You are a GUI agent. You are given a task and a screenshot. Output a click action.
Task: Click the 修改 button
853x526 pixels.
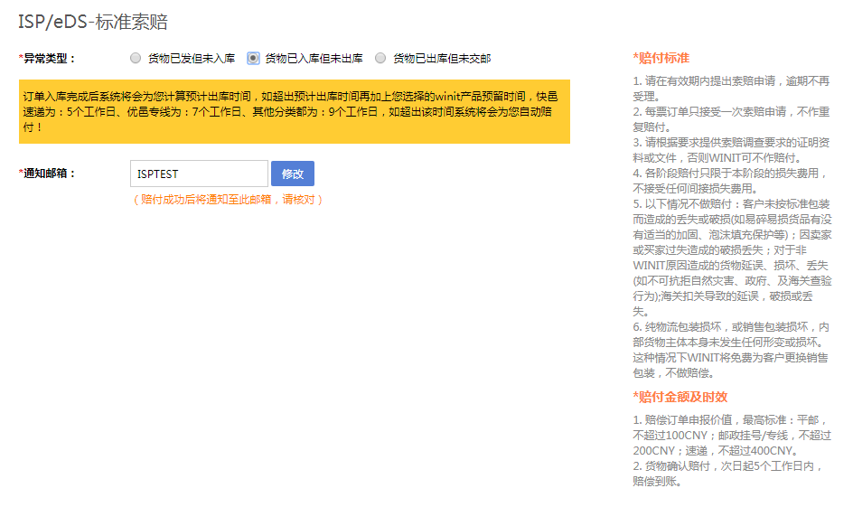point(293,174)
